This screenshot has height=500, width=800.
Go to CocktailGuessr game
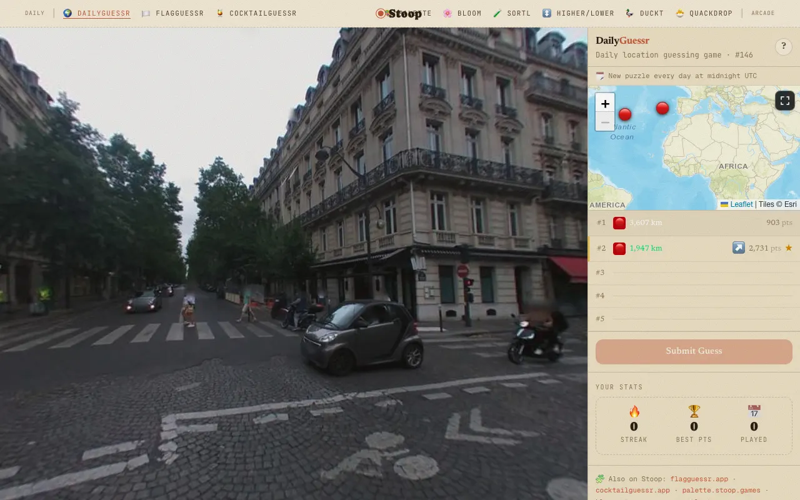point(256,13)
